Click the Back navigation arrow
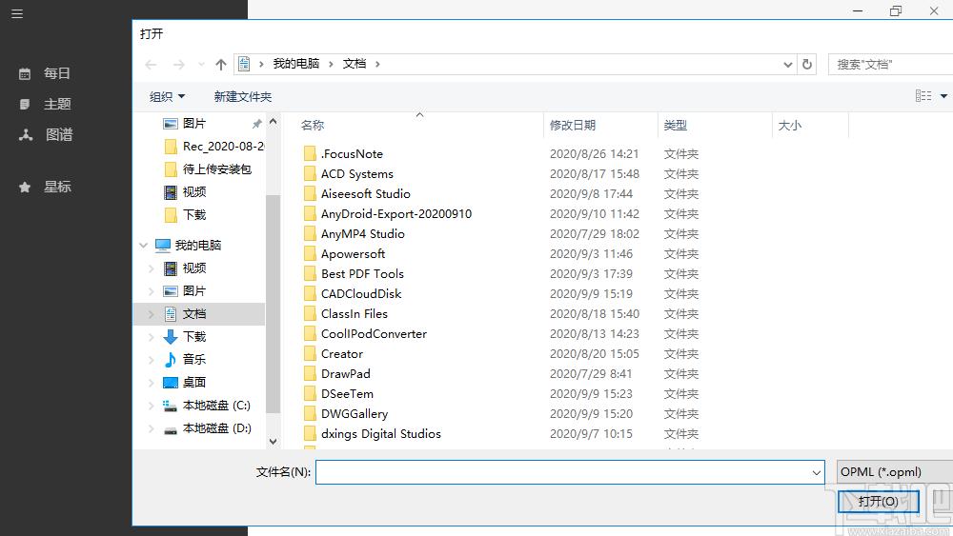Screen dimensions: 953x536 (x=151, y=65)
